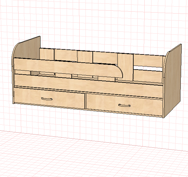Select the wide vertical back post beside guard rail end

tap(125, 67)
